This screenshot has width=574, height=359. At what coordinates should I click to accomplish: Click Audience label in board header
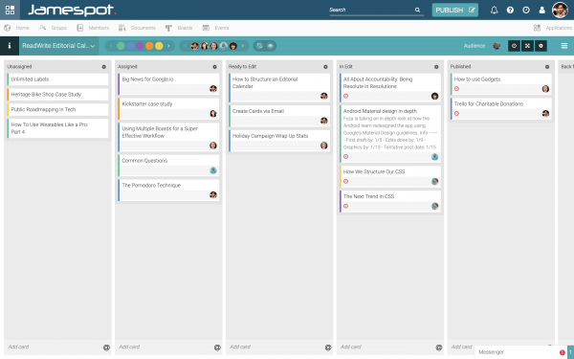pyautogui.click(x=475, y=46)
